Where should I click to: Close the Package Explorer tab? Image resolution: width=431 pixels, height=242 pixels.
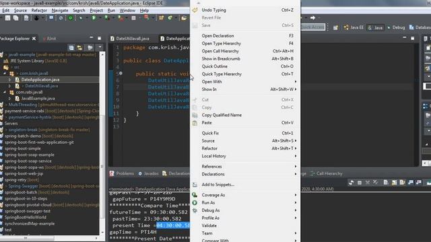click(x=34, y=39)
